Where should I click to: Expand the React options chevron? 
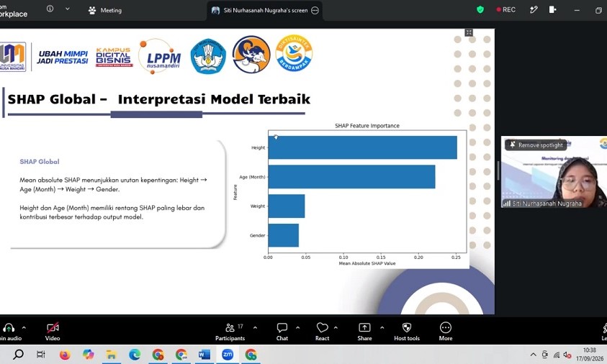[x=336, y=327]
